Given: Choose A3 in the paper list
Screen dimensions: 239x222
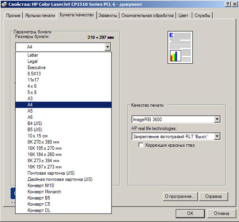Looking at the screenshot, I should coord(63,98).
